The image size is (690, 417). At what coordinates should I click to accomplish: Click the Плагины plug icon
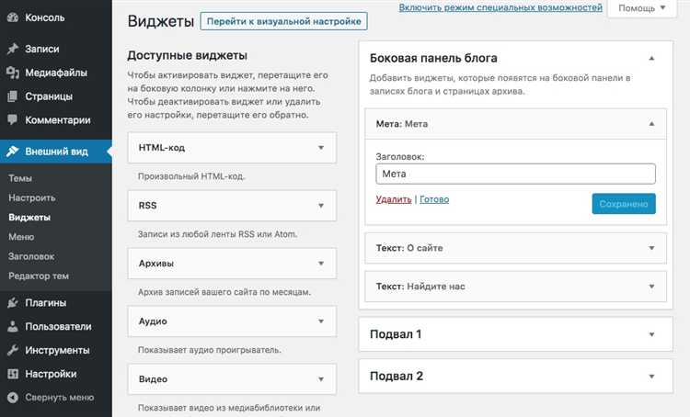[x=13, y=303]
